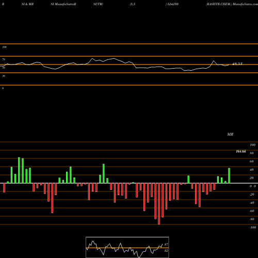Click the overlapping value label beside MR 80 mark
Viewport: 258px width, 258px height.
click(x=241, y=151)
